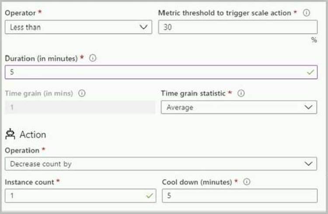Expand Time grain statistic dropdown showing Average
328x214 pixels.
point(239,107)
